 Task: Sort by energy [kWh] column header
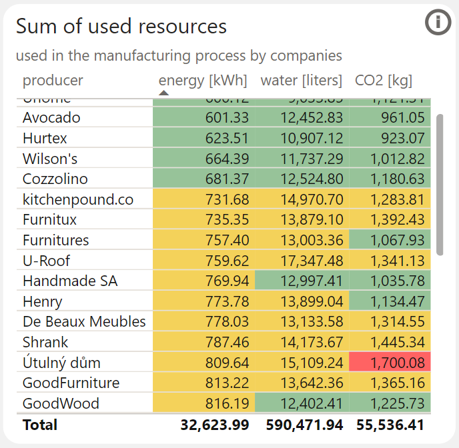203,81
